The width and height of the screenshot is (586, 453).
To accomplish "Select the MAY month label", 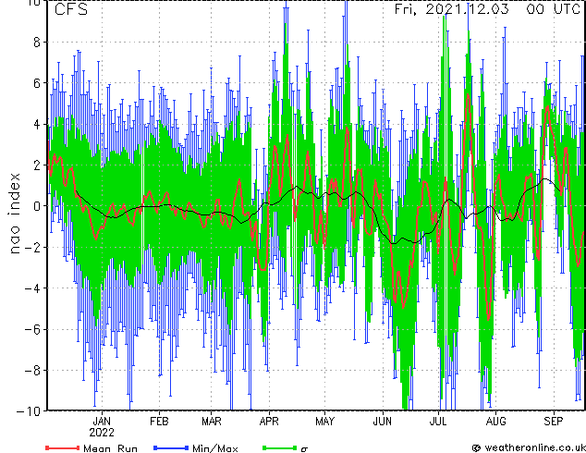I will 324,422.
